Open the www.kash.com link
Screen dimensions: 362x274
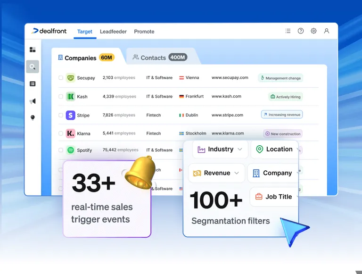pyautogui.click(x=226, y=96)
